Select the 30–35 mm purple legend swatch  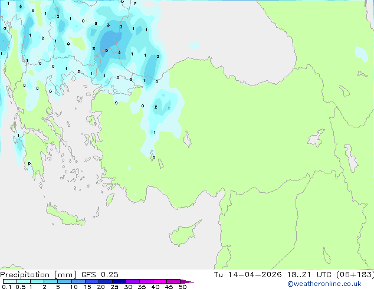click(x=132, y=281)
